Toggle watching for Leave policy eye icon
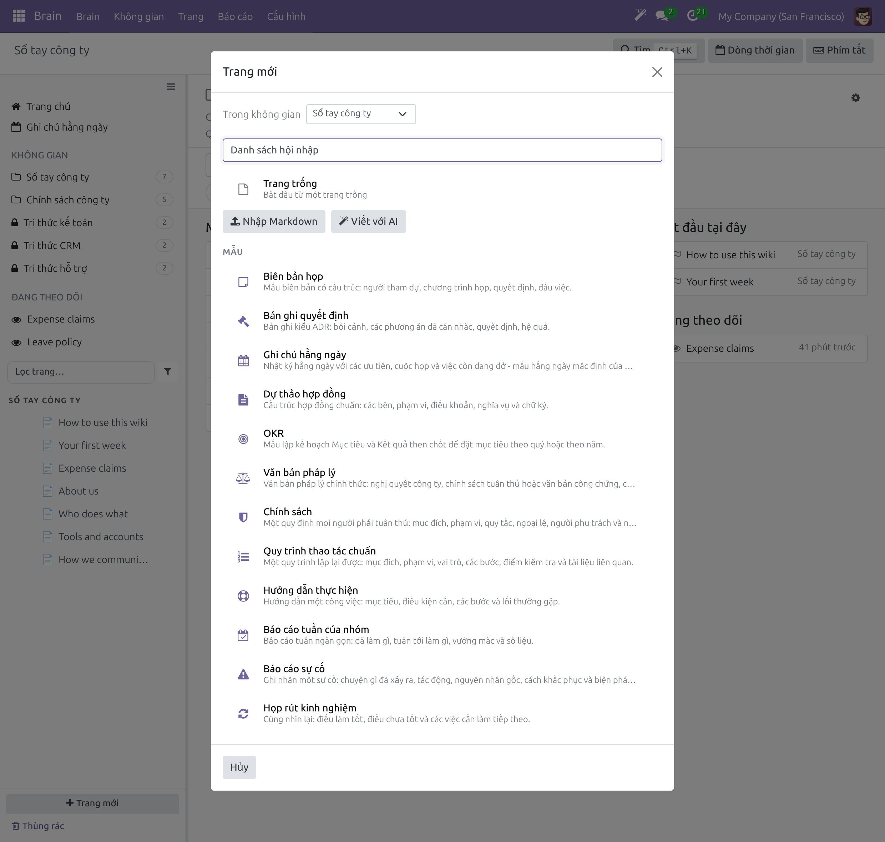 tap(17, 343)
